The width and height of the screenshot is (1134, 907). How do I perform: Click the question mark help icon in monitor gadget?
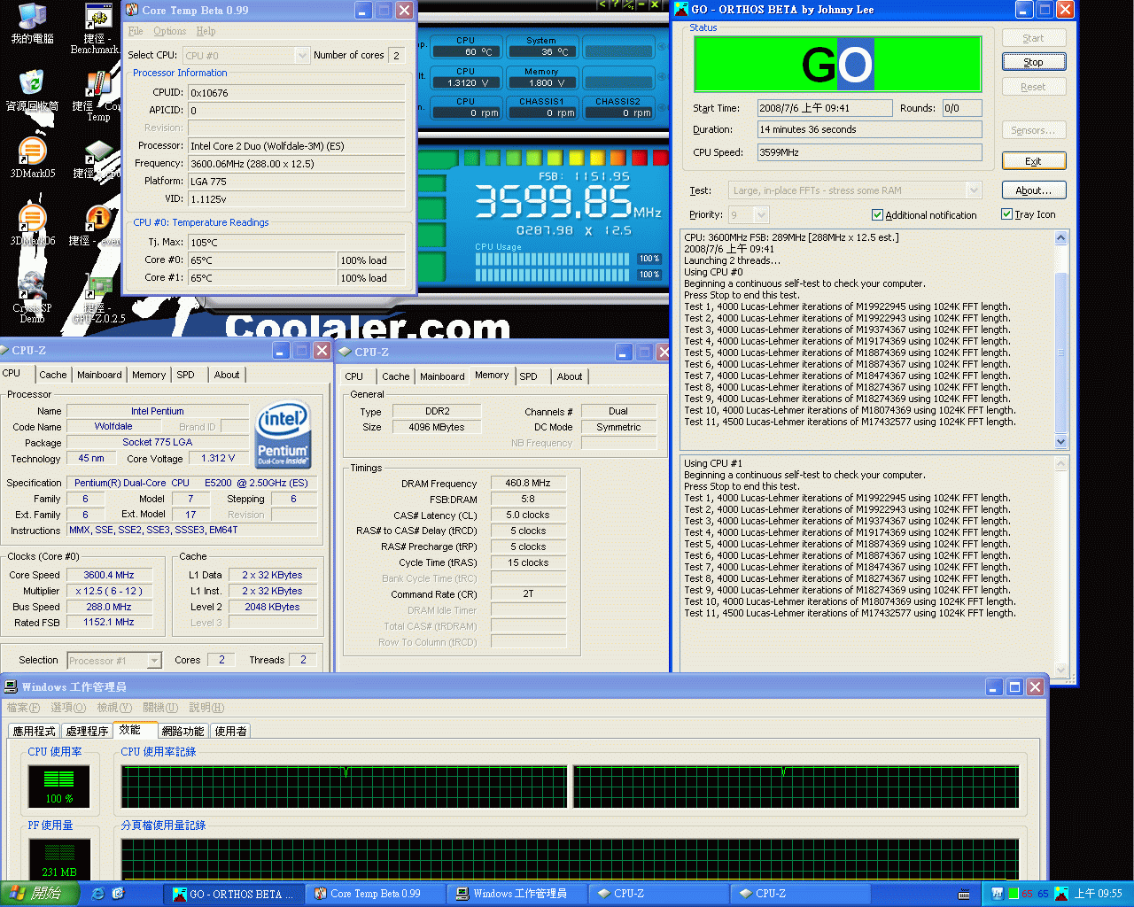coord(615,4)
